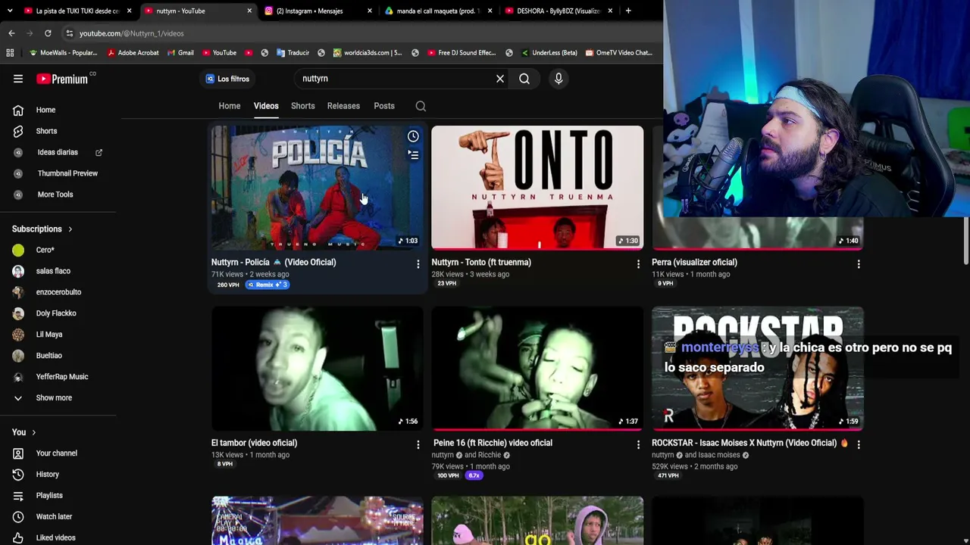Go back in browser history
The height and width of the screenshot is (545, 970).
tap(11, 33)
